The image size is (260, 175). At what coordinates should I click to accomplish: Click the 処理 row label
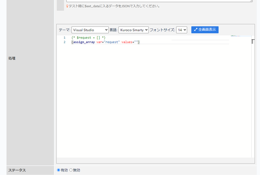pos(12,58)
